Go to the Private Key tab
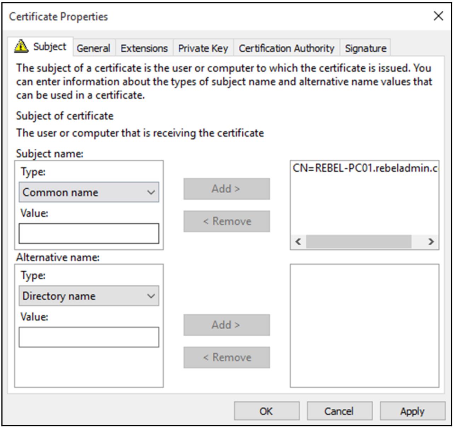The width and height of the screenshot is (454, 428). click(203, 48)
